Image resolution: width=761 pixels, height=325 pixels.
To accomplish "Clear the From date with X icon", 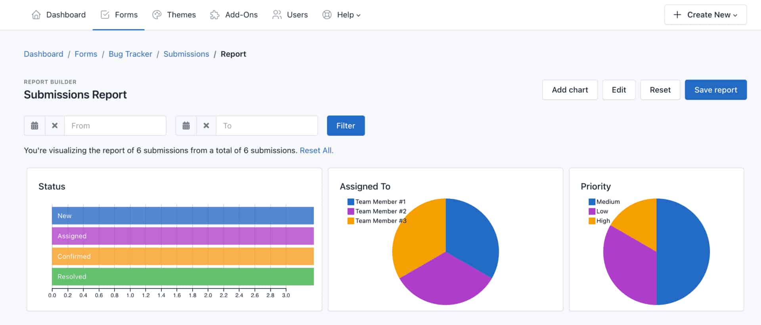I will (x=55, y=126).
